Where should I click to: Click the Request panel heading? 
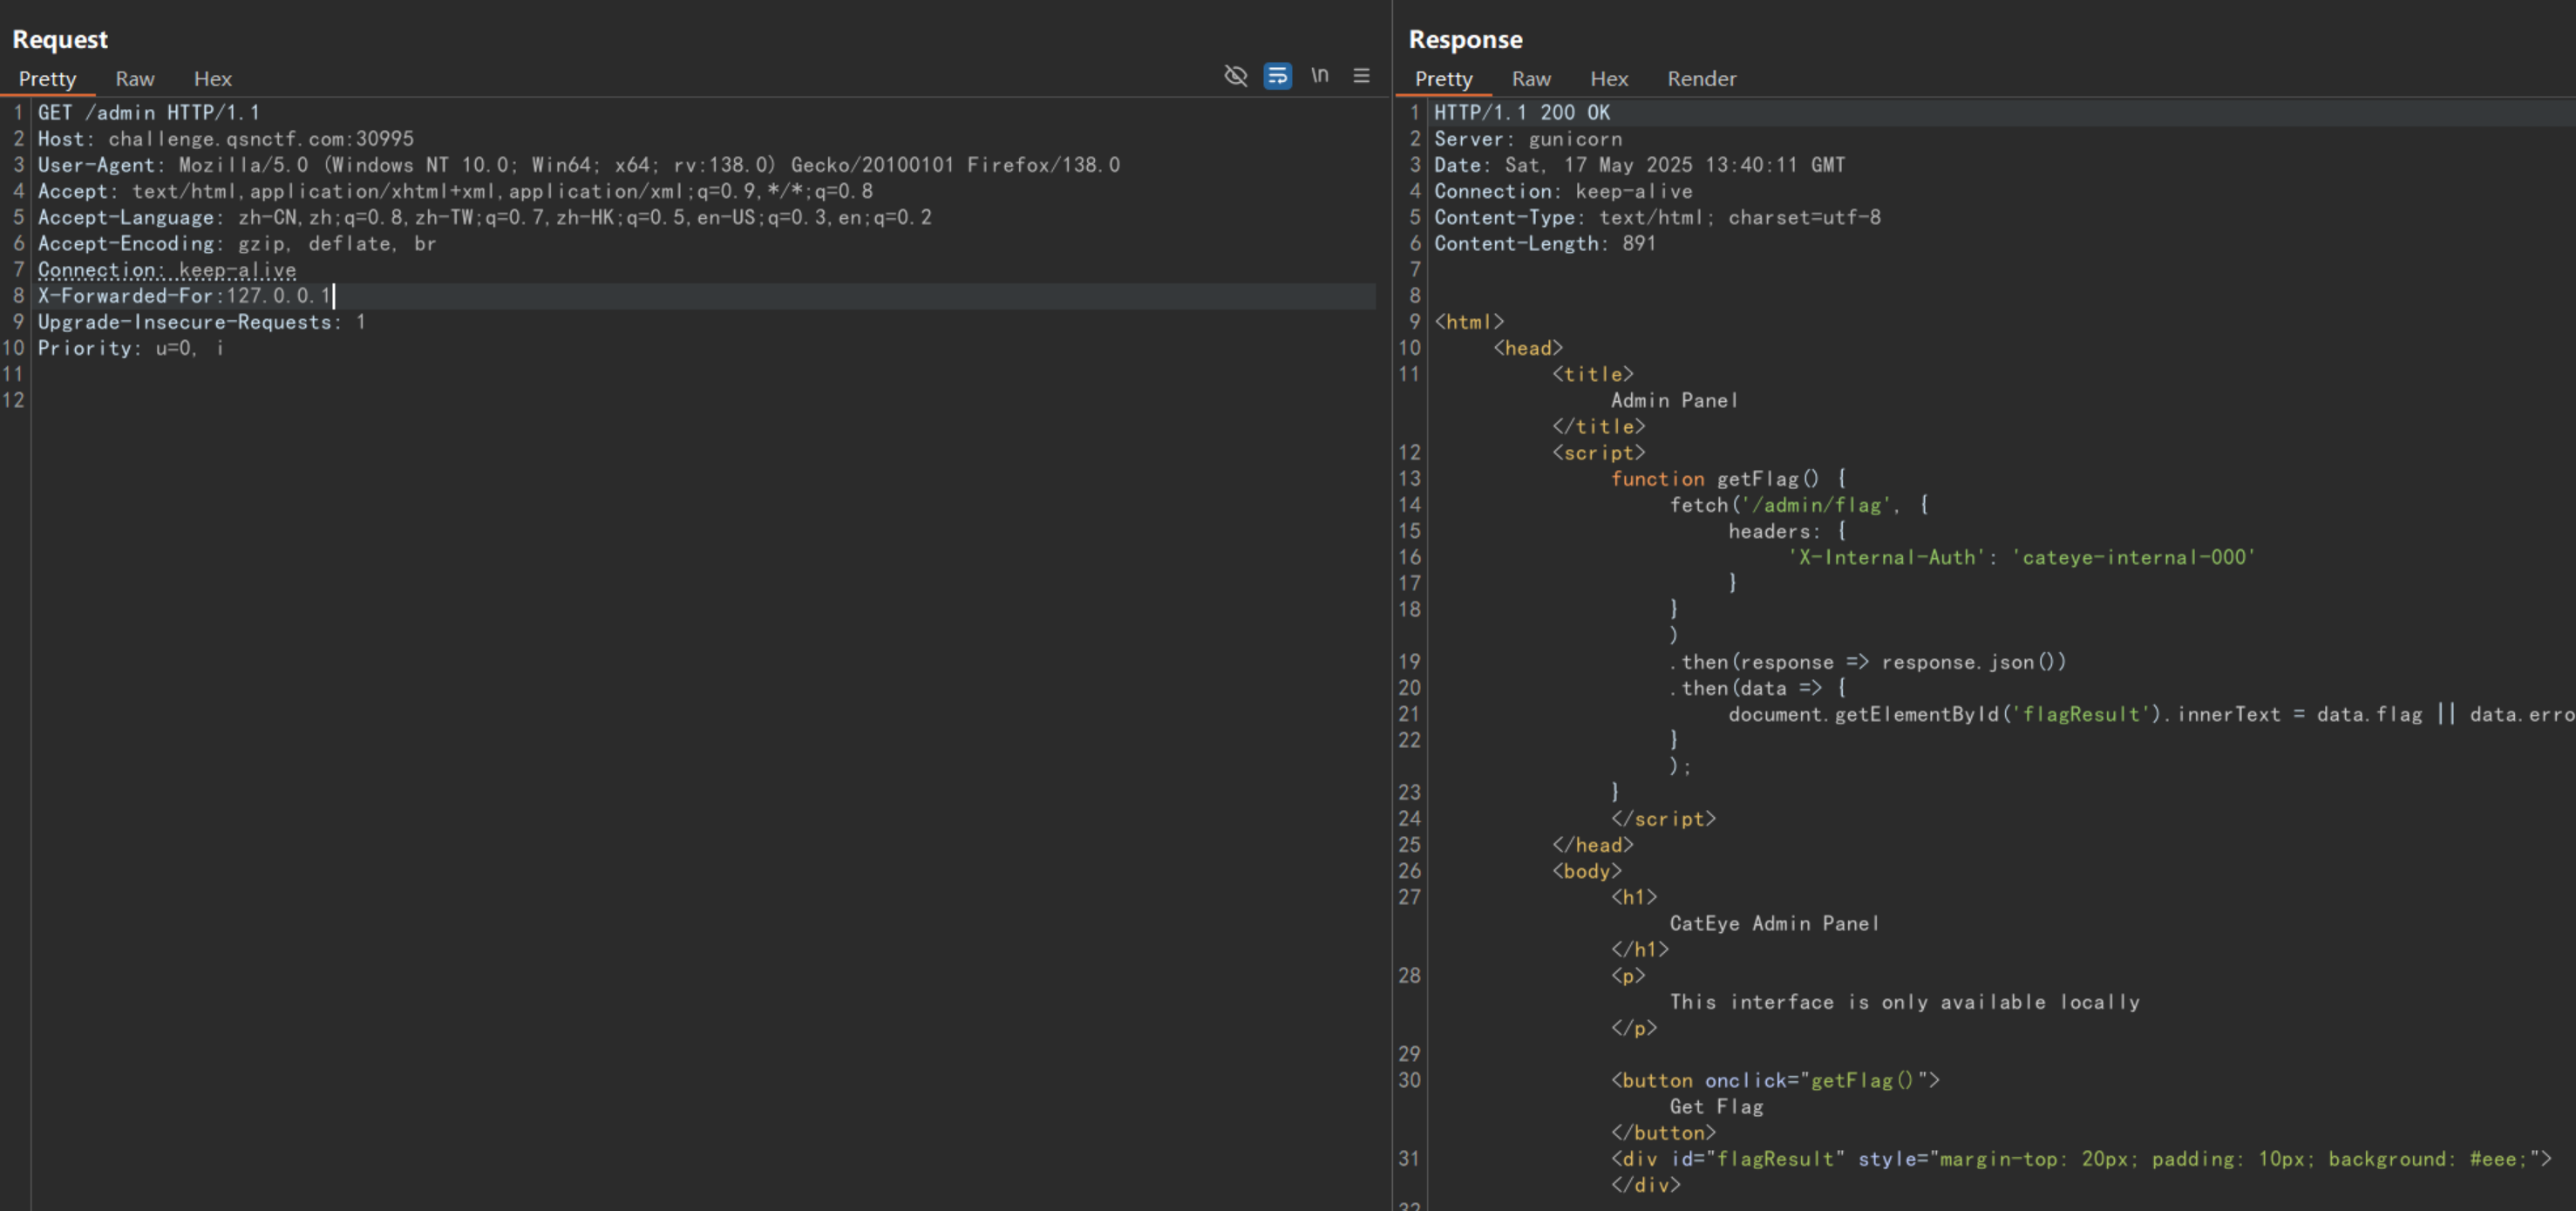60,39
